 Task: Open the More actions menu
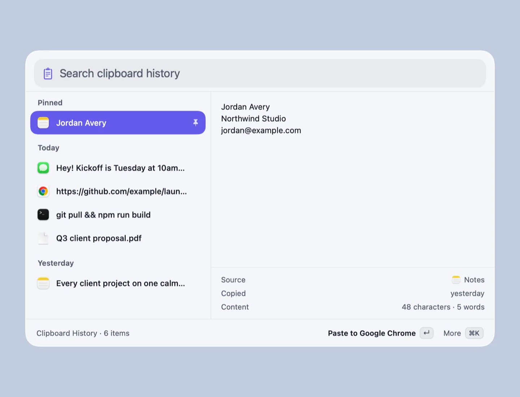pos(452,333)
